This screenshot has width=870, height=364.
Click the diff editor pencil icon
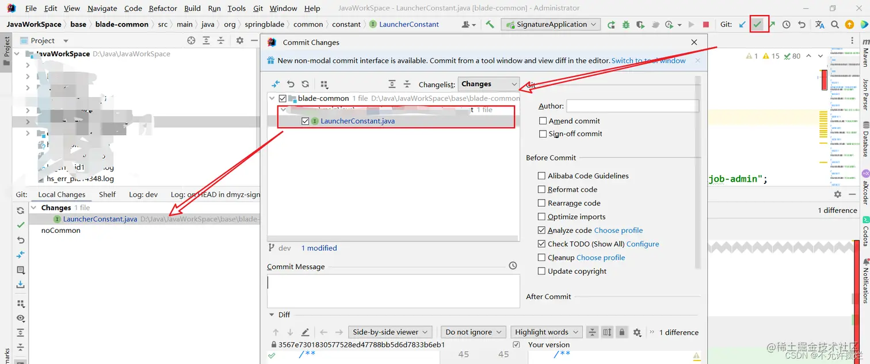[x=305, y=332]
